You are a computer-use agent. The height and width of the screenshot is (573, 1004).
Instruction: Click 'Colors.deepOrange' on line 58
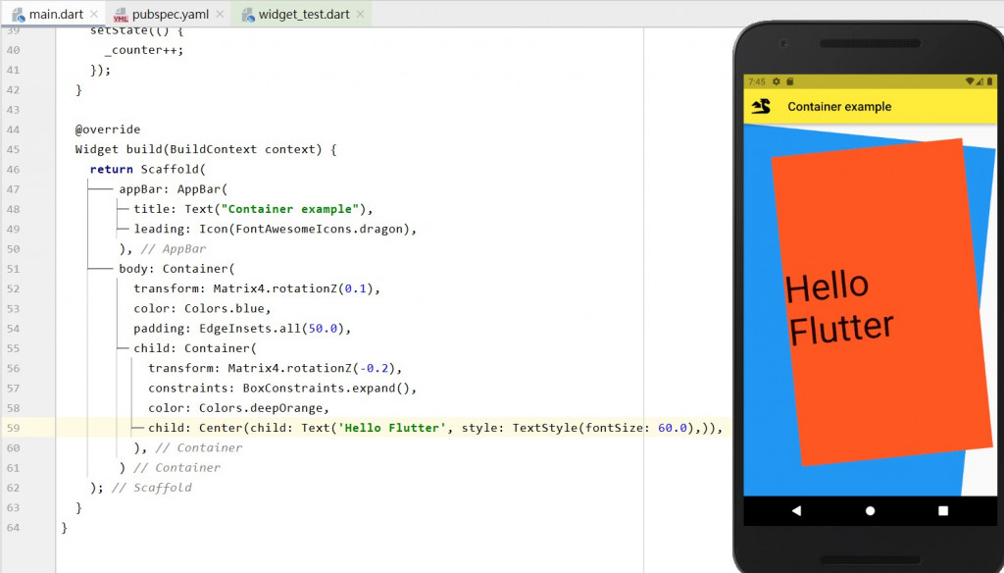[261, 407]
